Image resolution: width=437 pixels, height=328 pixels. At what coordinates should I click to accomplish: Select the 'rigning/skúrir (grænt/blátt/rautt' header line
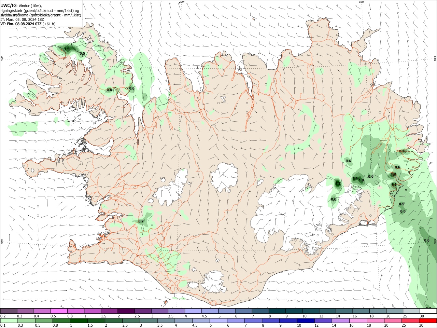click(x=40, y=11)
